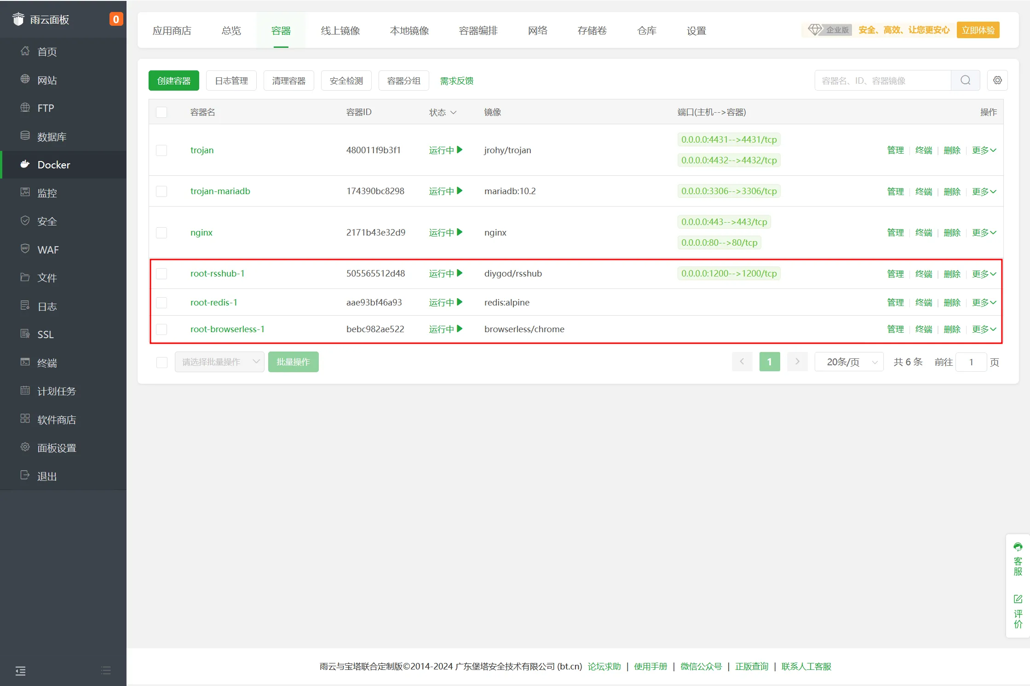Open 数据库 database icon in sidebar
The width and height of the screenshot is (1030, 686).
(x=25, y=136)
